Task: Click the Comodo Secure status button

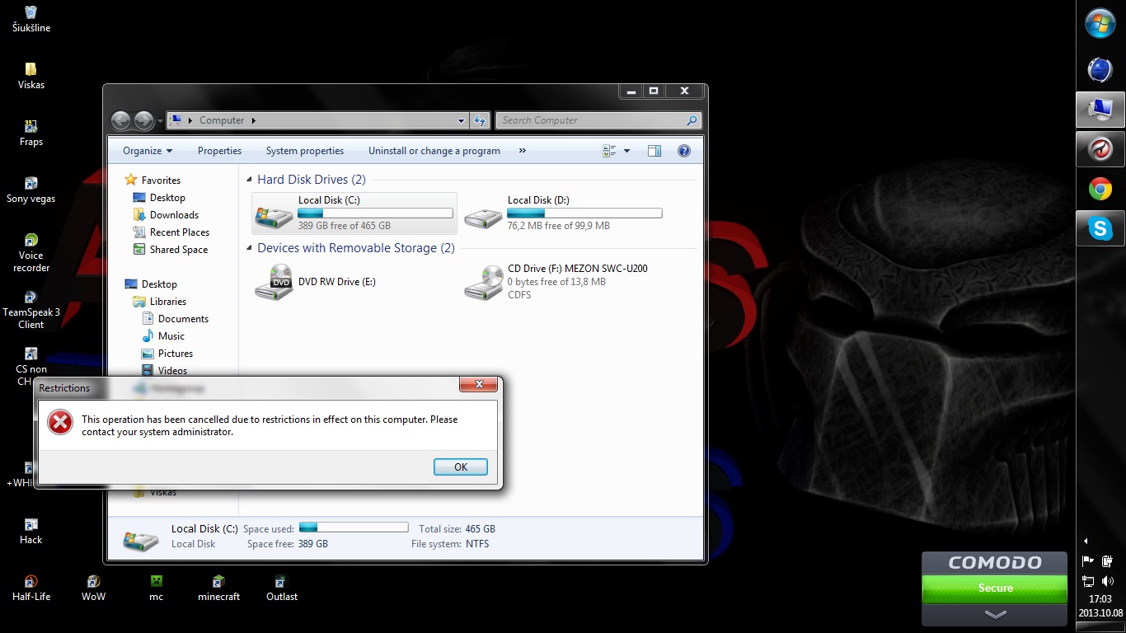Action: coord(994,588)
